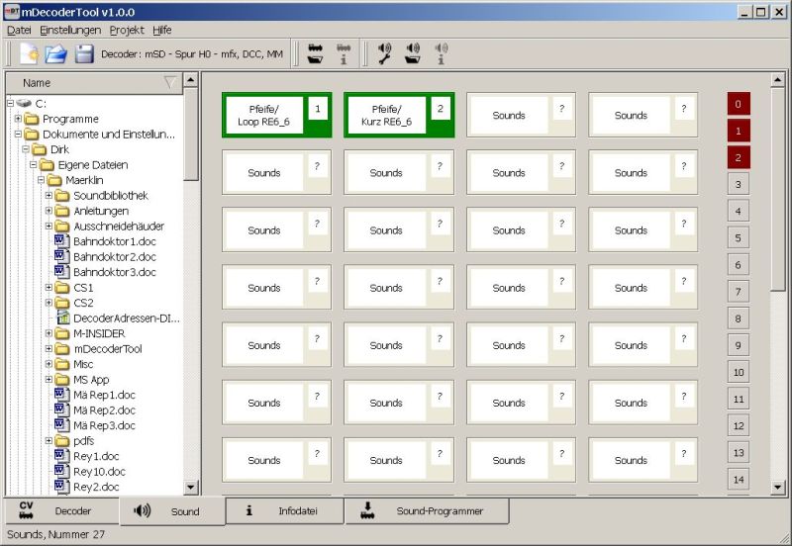Screen dimensions: 792x546
Task: Expand the MS App folder
Action: tap(49, 379)
